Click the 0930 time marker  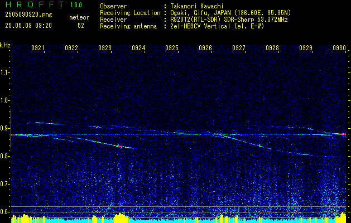(x=339, y=47)
